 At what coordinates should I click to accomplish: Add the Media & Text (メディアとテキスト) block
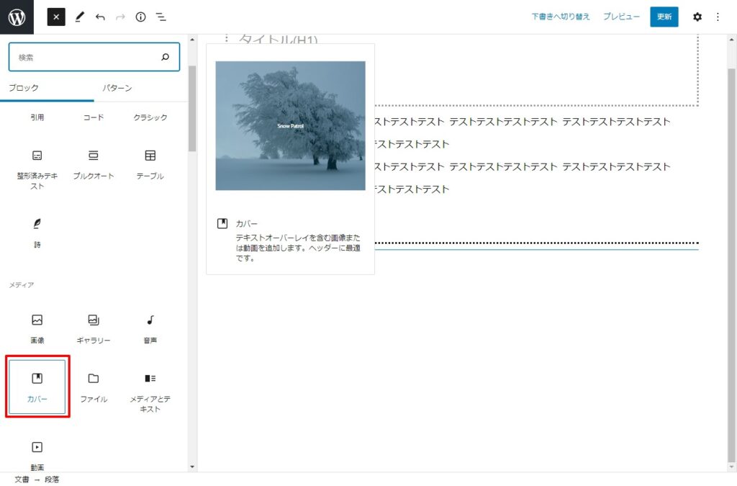tap(150, 391)
